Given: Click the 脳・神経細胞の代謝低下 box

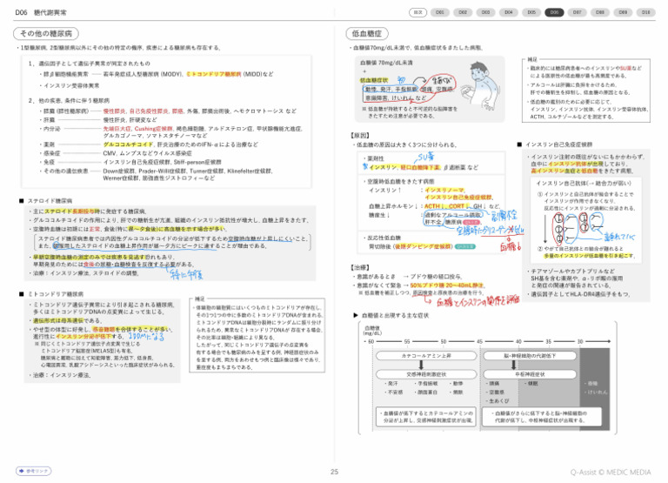Looking at the screenshot, I should click(530, 356).
